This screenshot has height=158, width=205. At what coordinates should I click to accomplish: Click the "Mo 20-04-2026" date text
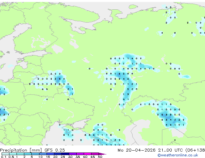(136, 150)
